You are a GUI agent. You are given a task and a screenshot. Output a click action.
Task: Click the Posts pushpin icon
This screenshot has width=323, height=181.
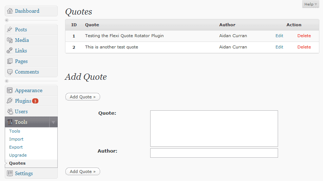point(10,29)
